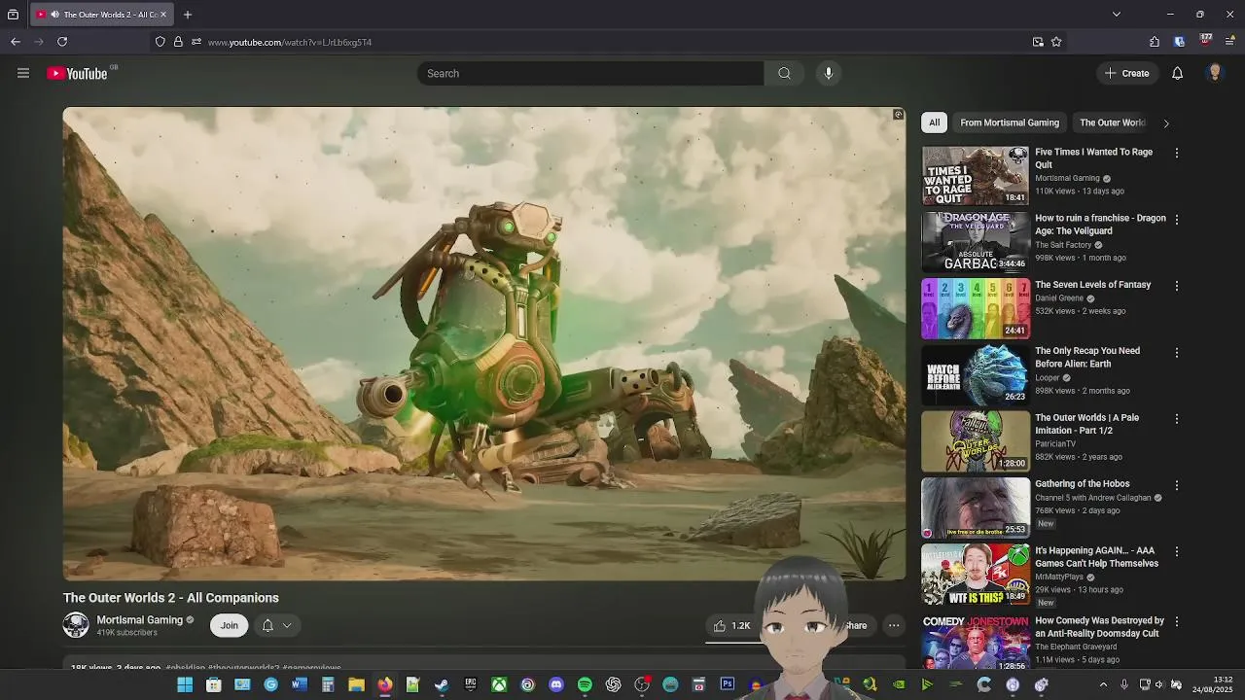Viewport: 1245px width, 700px height.
Task: Open the Alien: Earth recap thumbnail
Action: [975, 374]
